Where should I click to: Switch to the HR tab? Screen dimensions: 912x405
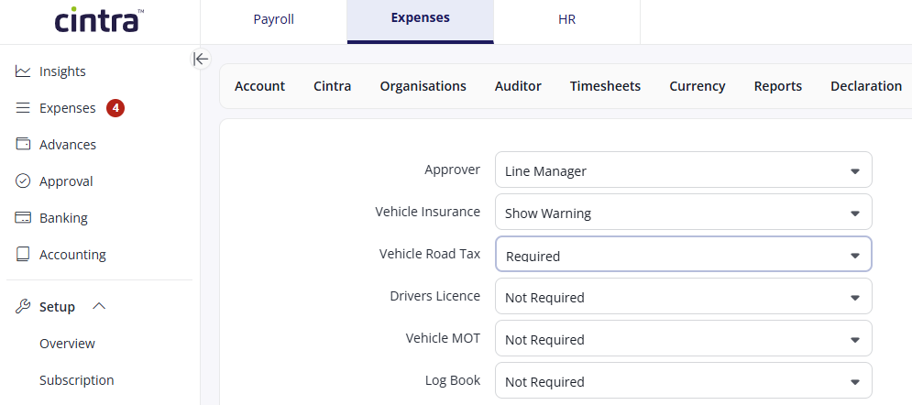pos(566,20)
